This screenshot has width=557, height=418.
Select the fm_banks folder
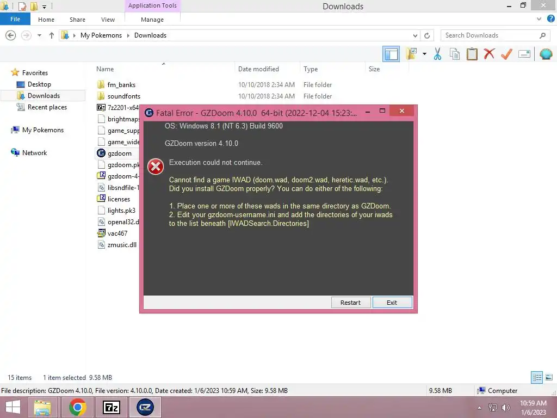121,84
